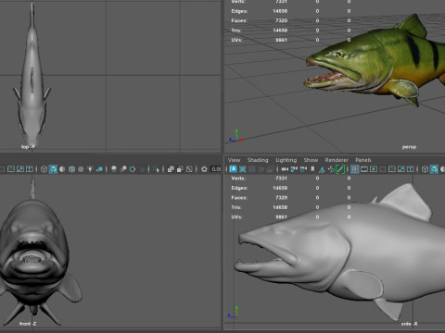Click the 'persp' camera label
The height and width of the screenshot is (333, 445).
pyautogui.click(x=409, y=147)
